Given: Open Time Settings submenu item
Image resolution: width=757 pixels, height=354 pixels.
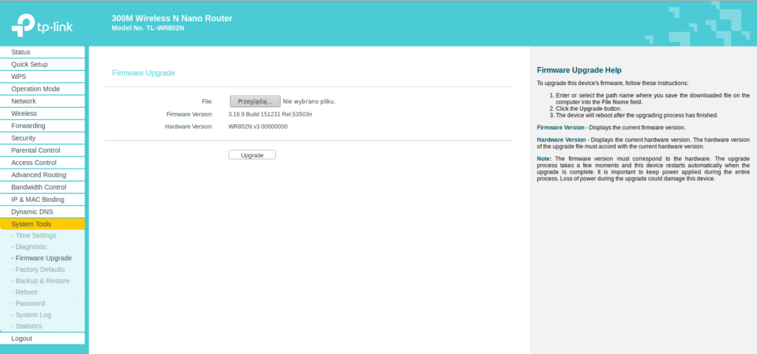Looking at the screenshot, I should click(x=35, y=236).
